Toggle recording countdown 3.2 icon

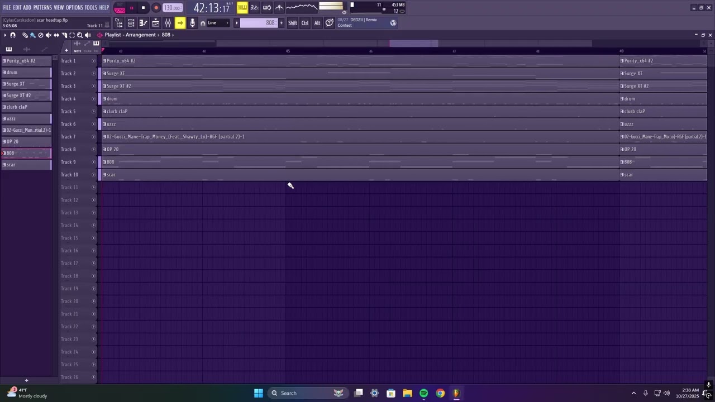tap(254, 8)
